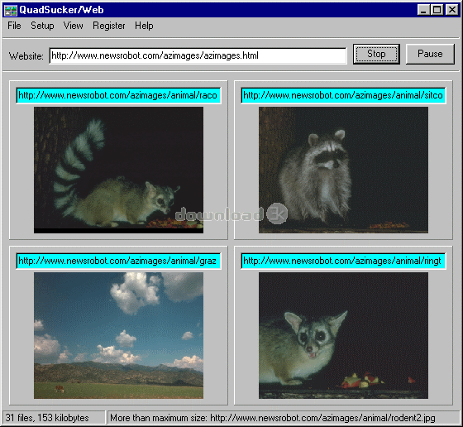The height and width of the screenshot is (427, 463).
Task: Click the cyan URL label ending in animal/raco
Action: pos(118,95)
